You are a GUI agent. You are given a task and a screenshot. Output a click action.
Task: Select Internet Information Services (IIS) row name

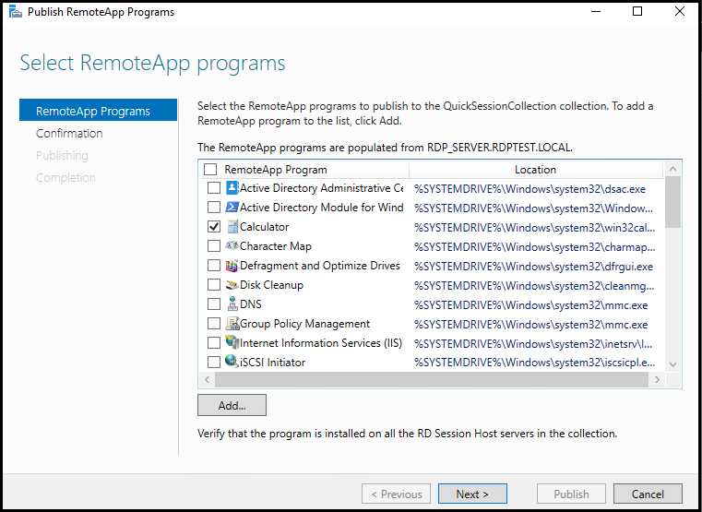[x=321, y=343]
